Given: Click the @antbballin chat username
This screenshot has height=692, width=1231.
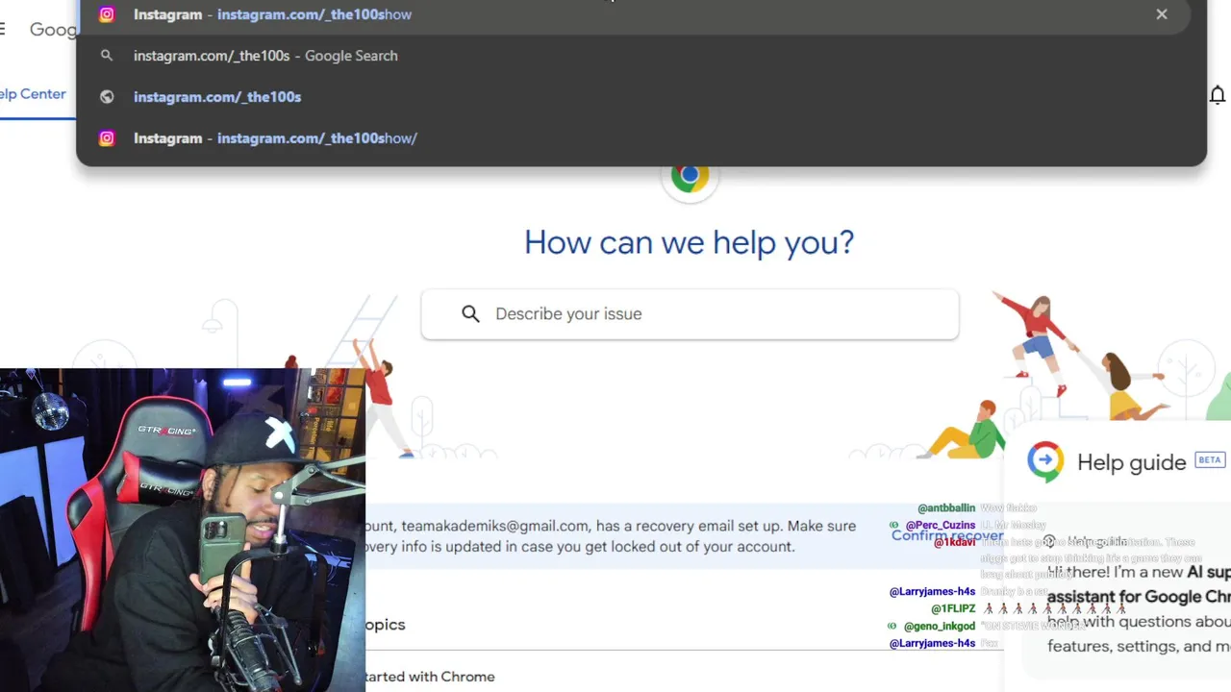Looking at the screenshot, I should [x=946, y=508].
